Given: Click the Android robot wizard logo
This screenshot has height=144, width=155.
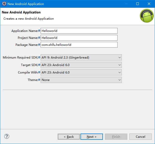Looking at the screenshot, I should (x=147, y=16).
